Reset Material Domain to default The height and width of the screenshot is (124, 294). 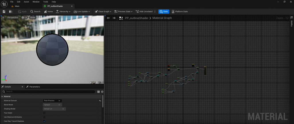tap(100, 101)
